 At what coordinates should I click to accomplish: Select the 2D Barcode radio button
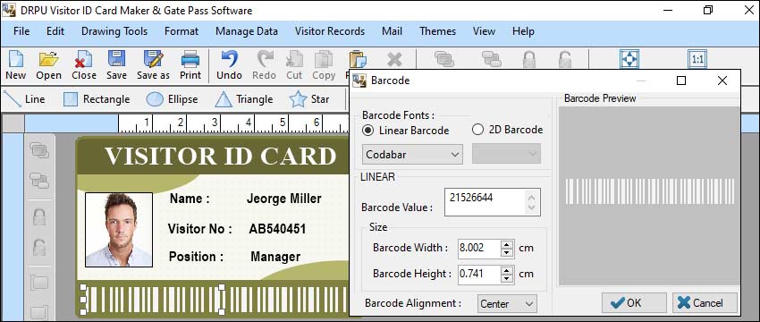pos(478,130)
